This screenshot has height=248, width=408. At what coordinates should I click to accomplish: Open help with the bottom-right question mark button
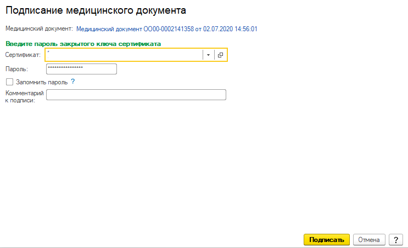(396, 240)
